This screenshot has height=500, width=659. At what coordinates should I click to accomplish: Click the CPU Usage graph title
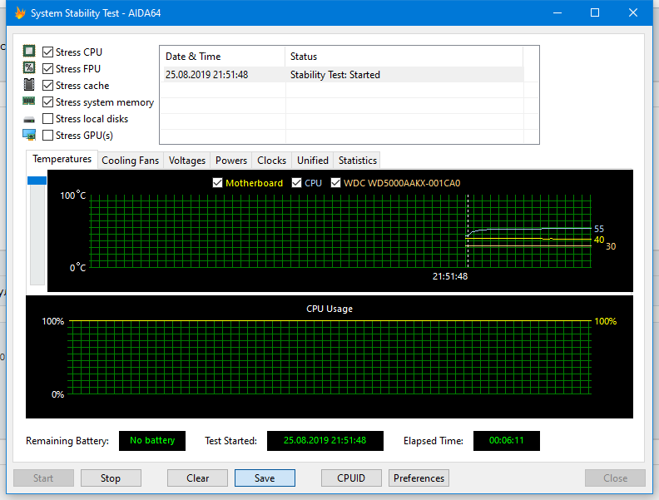[329, 309]
